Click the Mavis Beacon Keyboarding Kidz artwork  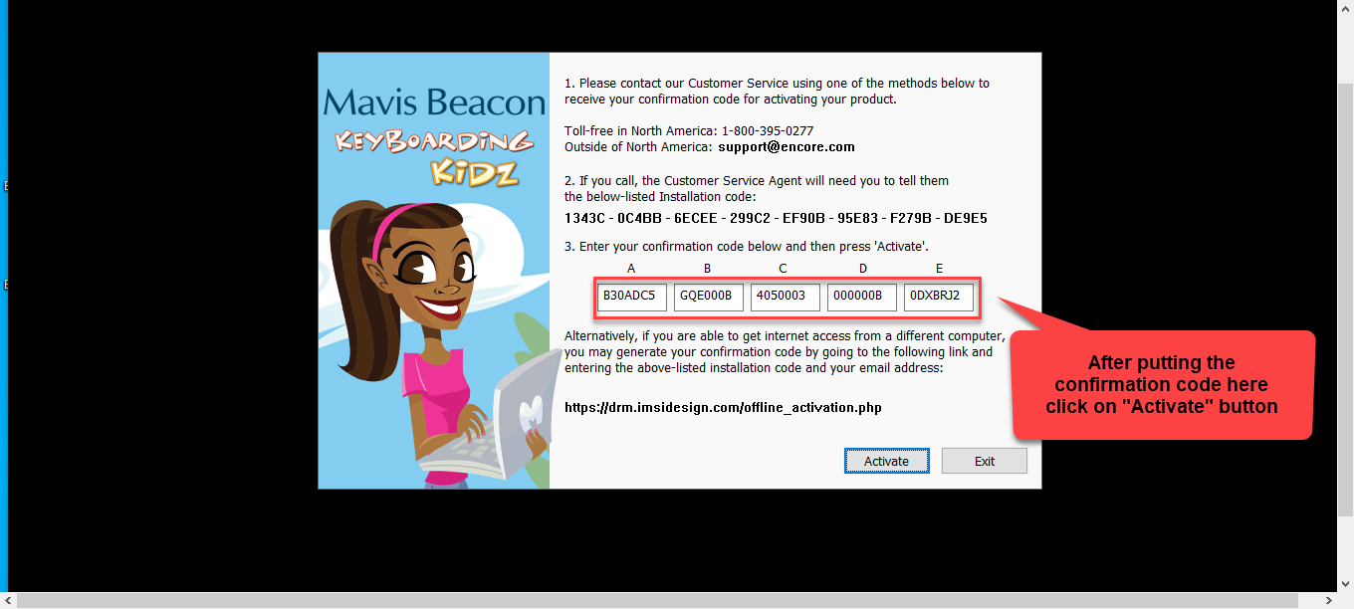coord(434,271)
